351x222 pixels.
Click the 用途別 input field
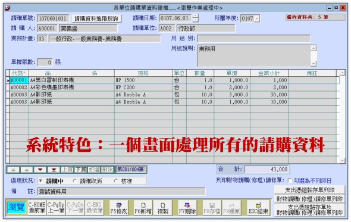[x=254, y=39]
